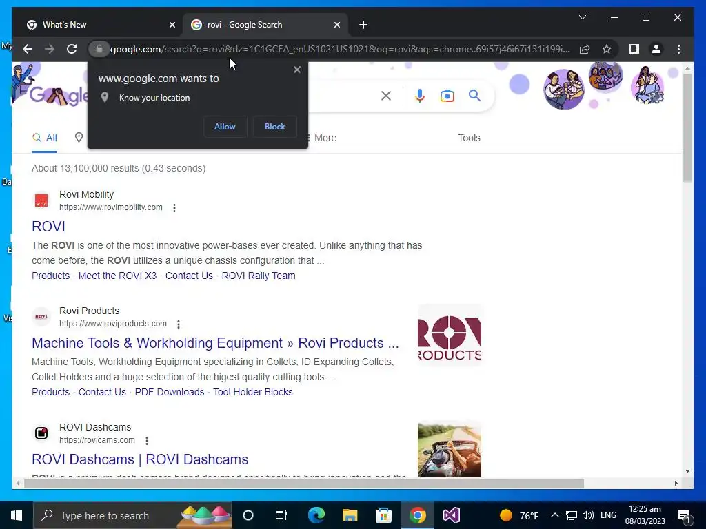Select the All results tab
The width and height of the screenshot is (706, 529).
click(x=45, y=138)
